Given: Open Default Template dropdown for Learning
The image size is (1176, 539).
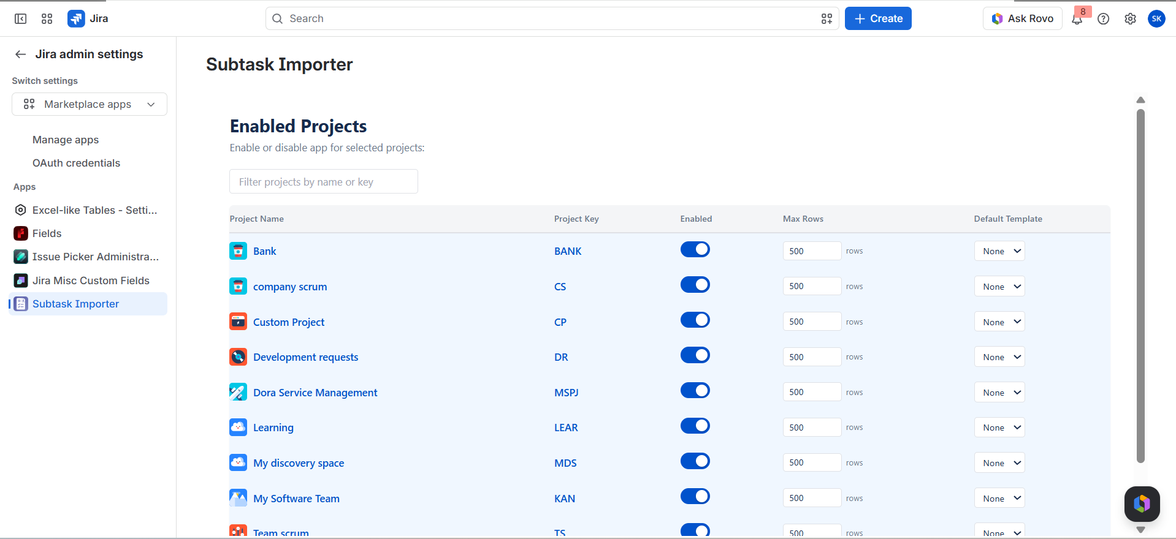Looking at the screenshot, I should pyautogui.click(x=999, y=428).
